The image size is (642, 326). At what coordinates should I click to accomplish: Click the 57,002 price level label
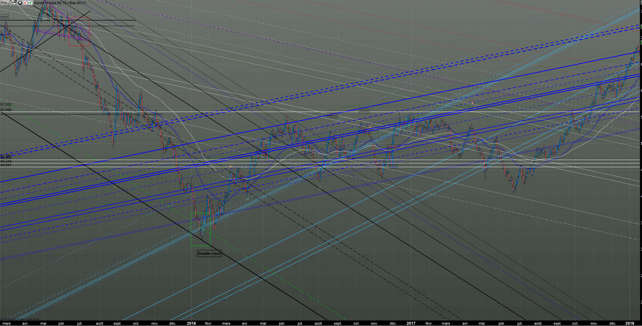(6, 105)
